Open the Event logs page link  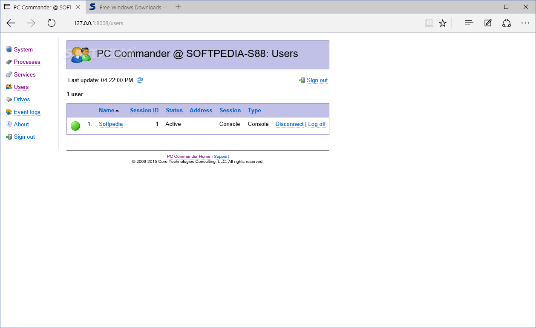(27, 112)
